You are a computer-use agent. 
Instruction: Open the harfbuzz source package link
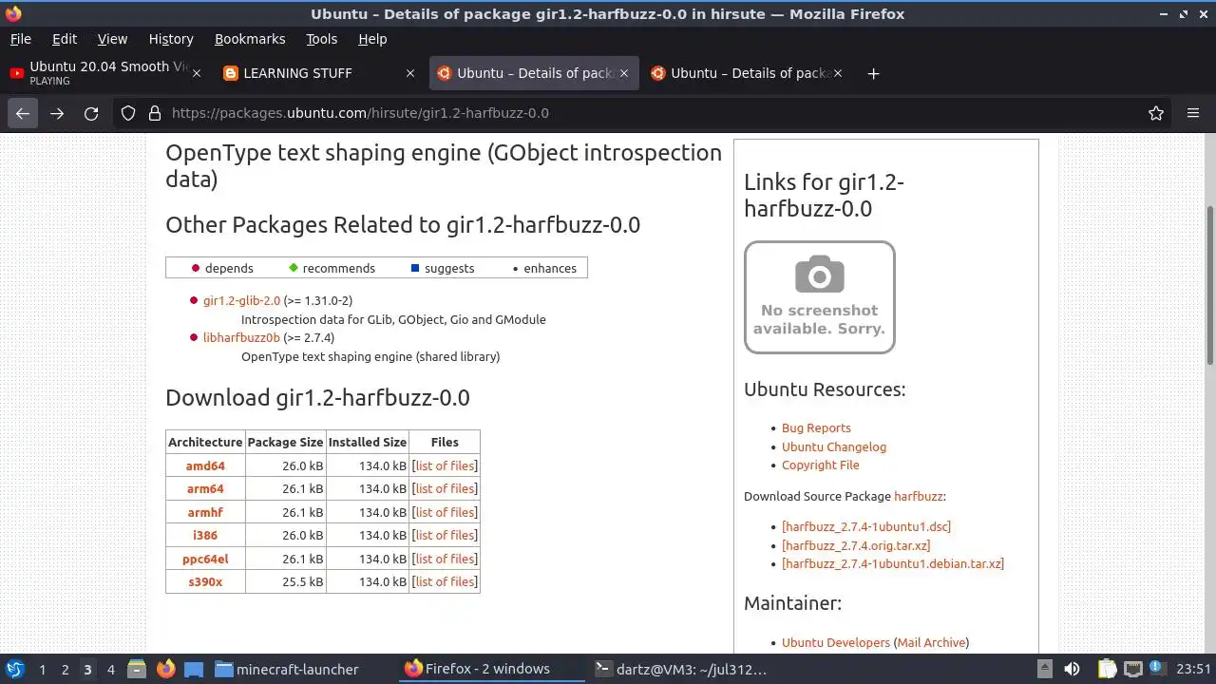click(x=919, y=496)
